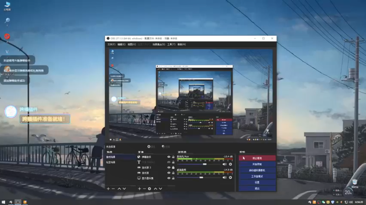
Task: Click the taskbar clock
Action: 359,202
